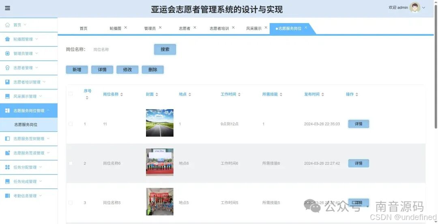Sort table by 封面 column

157,95
